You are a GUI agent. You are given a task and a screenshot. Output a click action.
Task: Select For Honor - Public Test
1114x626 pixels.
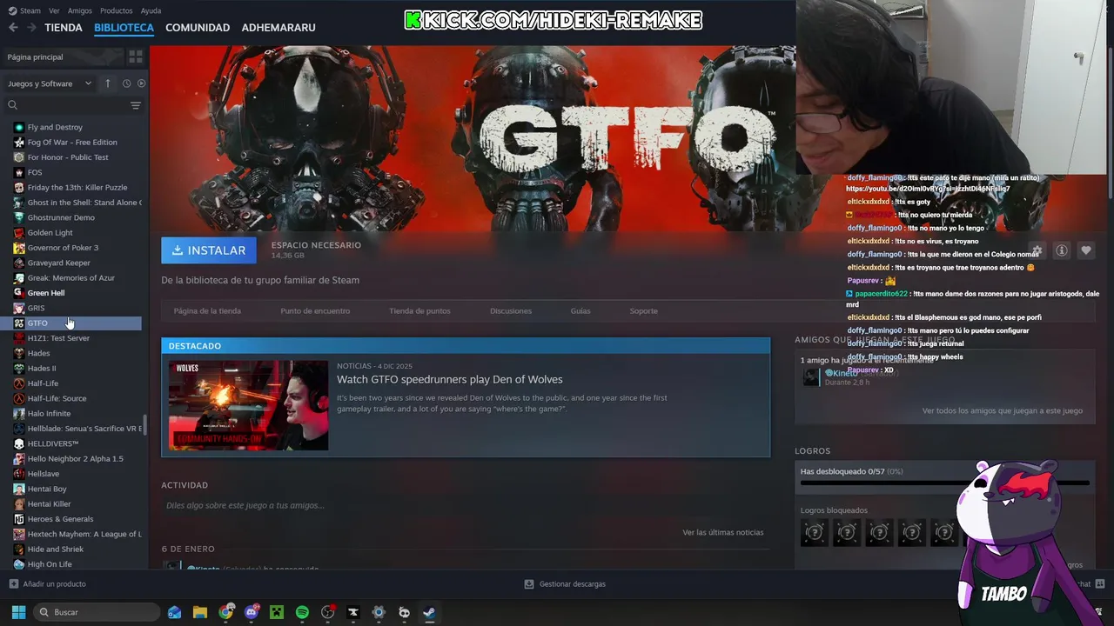tap(68, 157)
